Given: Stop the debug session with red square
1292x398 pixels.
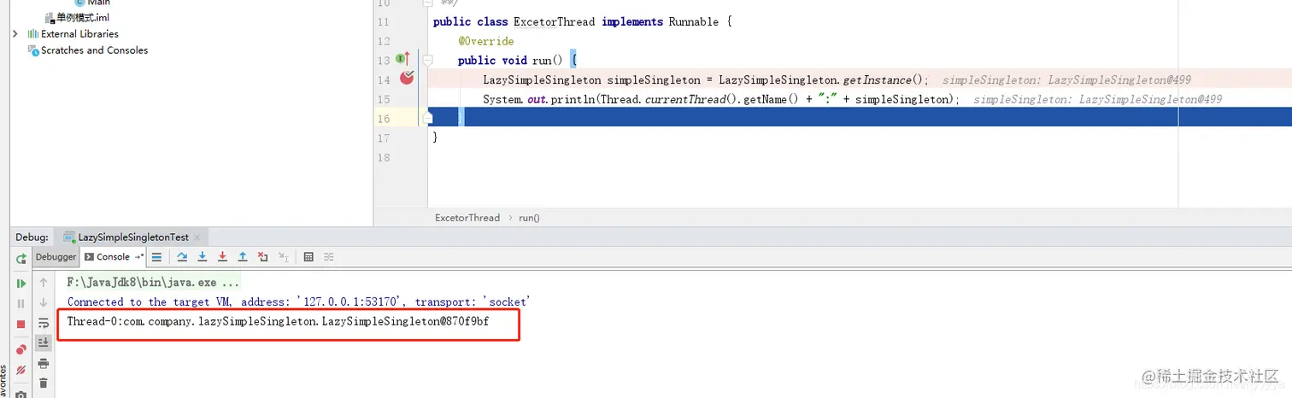Looking at the screenshot, I should pyautogui.click(x=21, y=325).
